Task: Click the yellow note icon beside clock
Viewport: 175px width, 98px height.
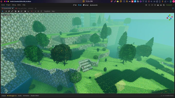Action: point(84,2)
